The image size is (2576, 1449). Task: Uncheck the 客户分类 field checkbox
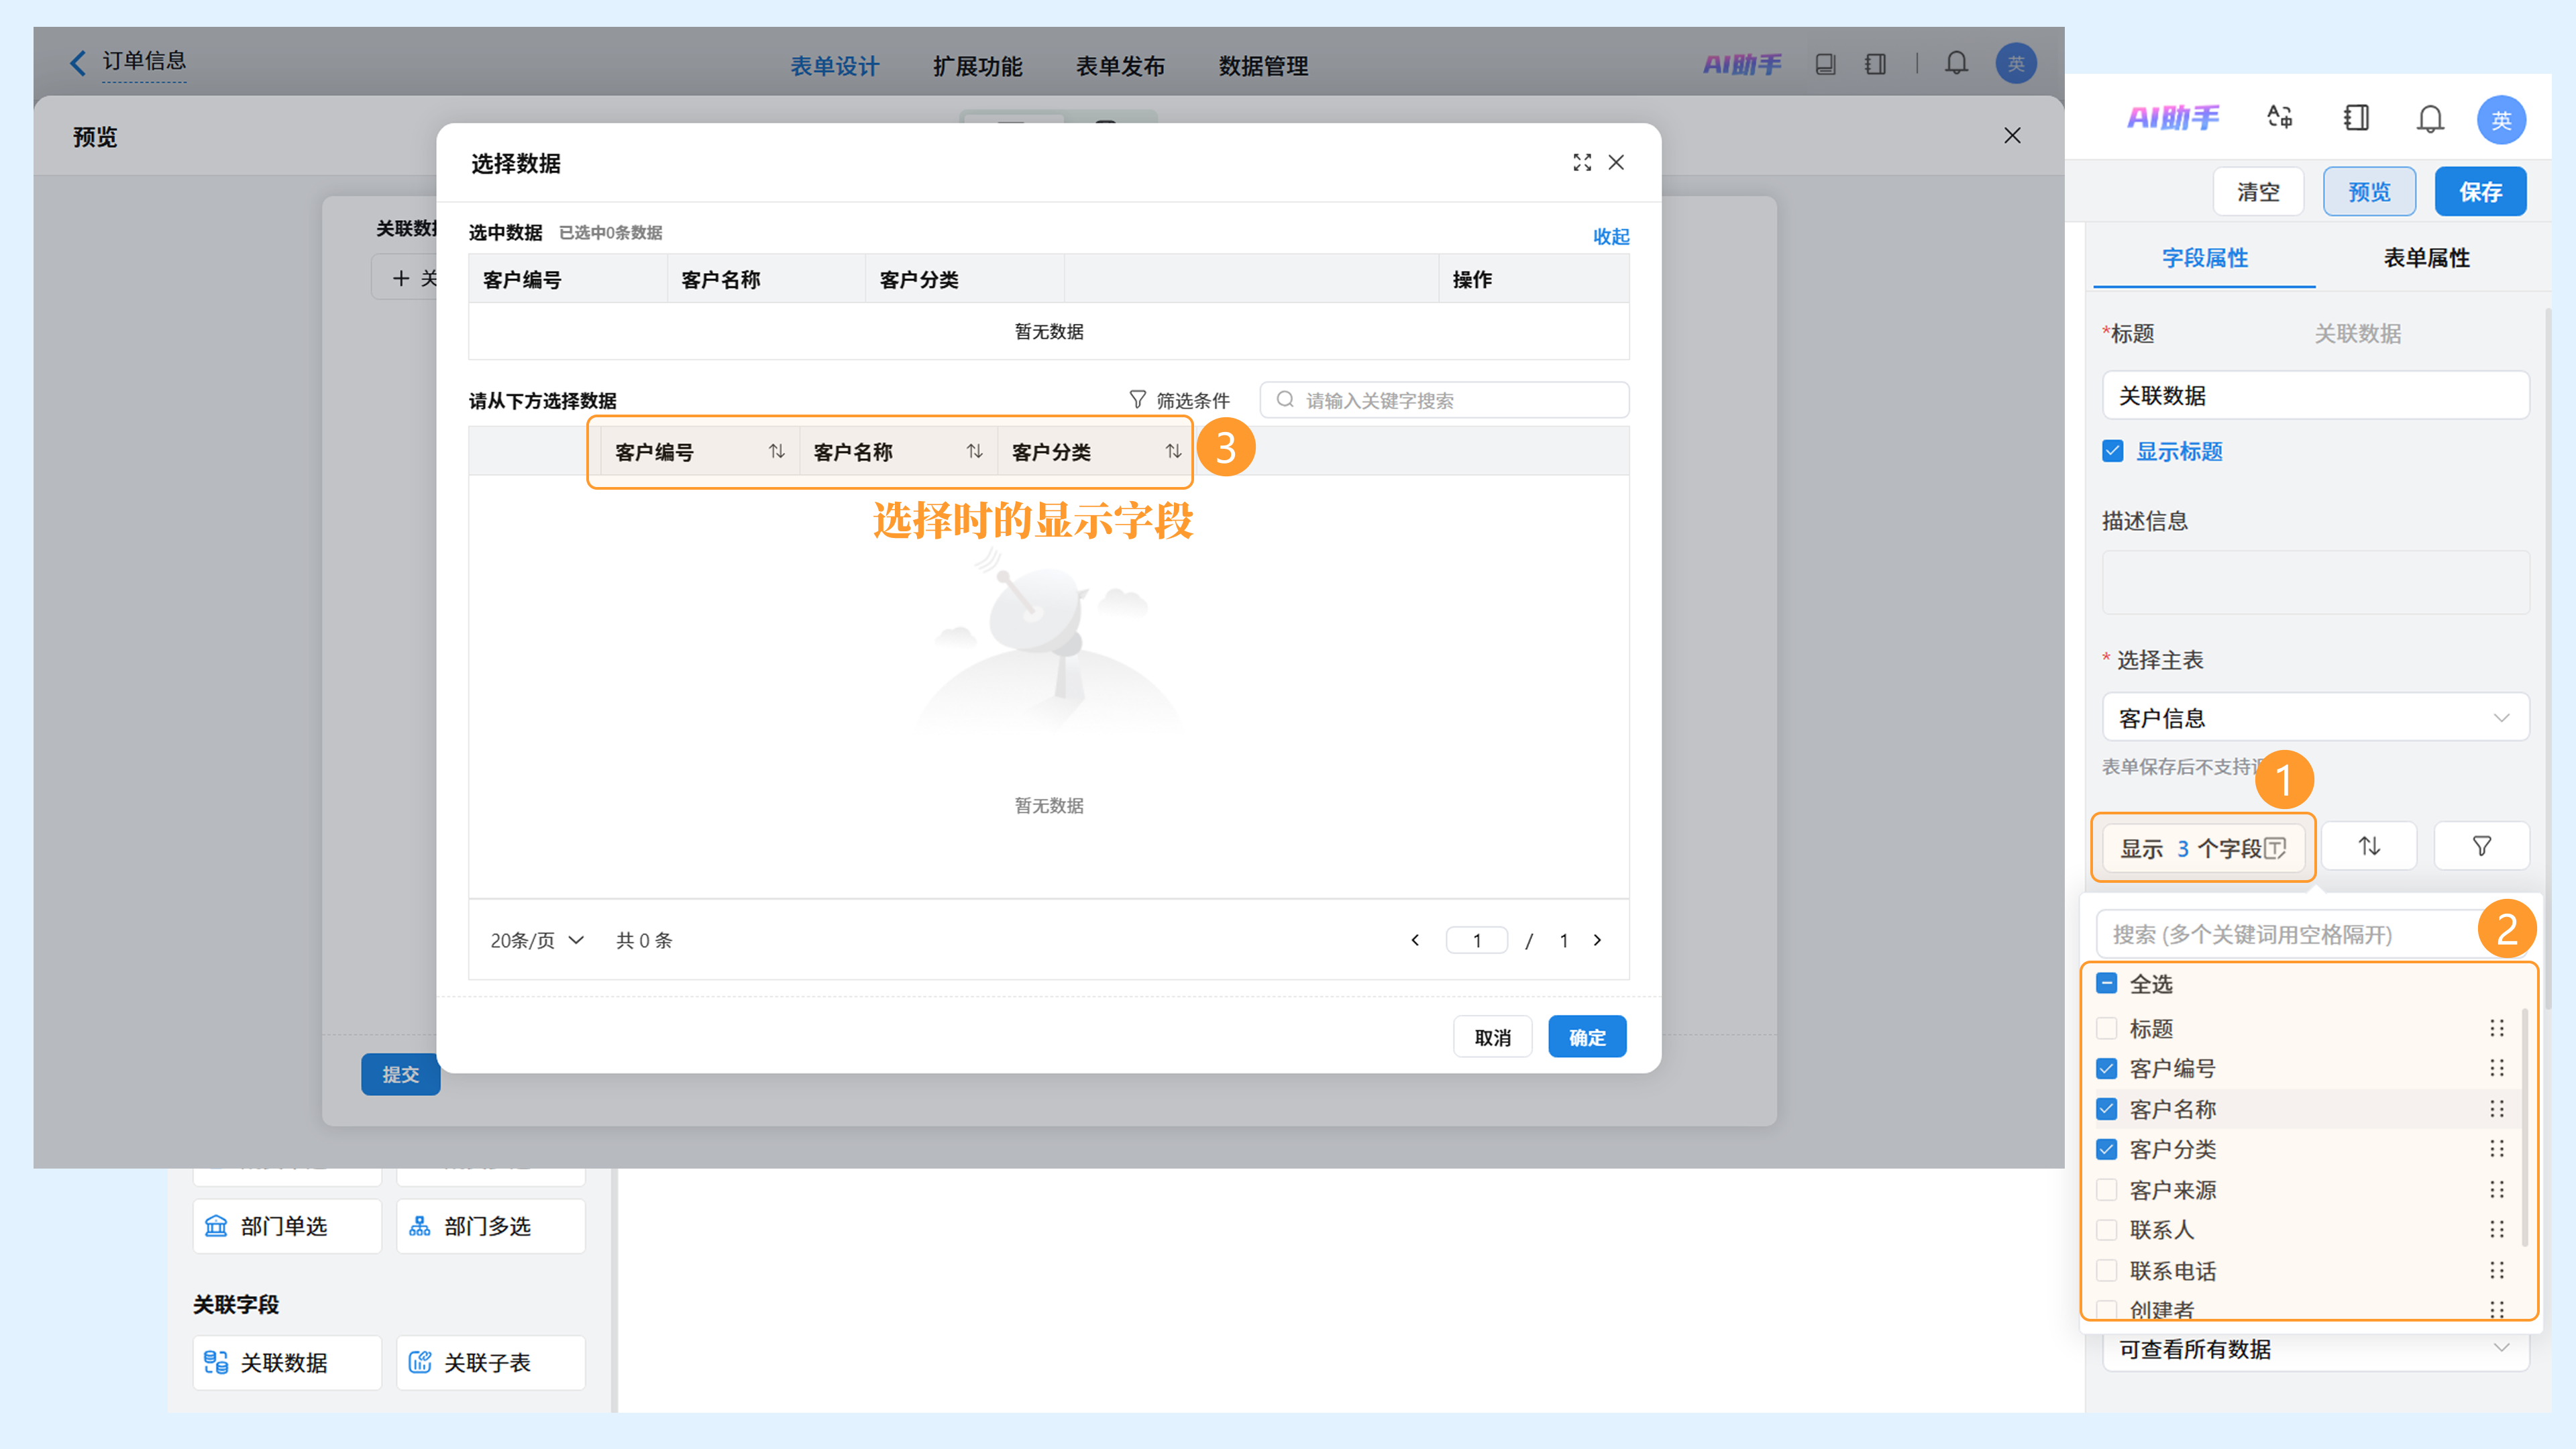point(2106,1149)
